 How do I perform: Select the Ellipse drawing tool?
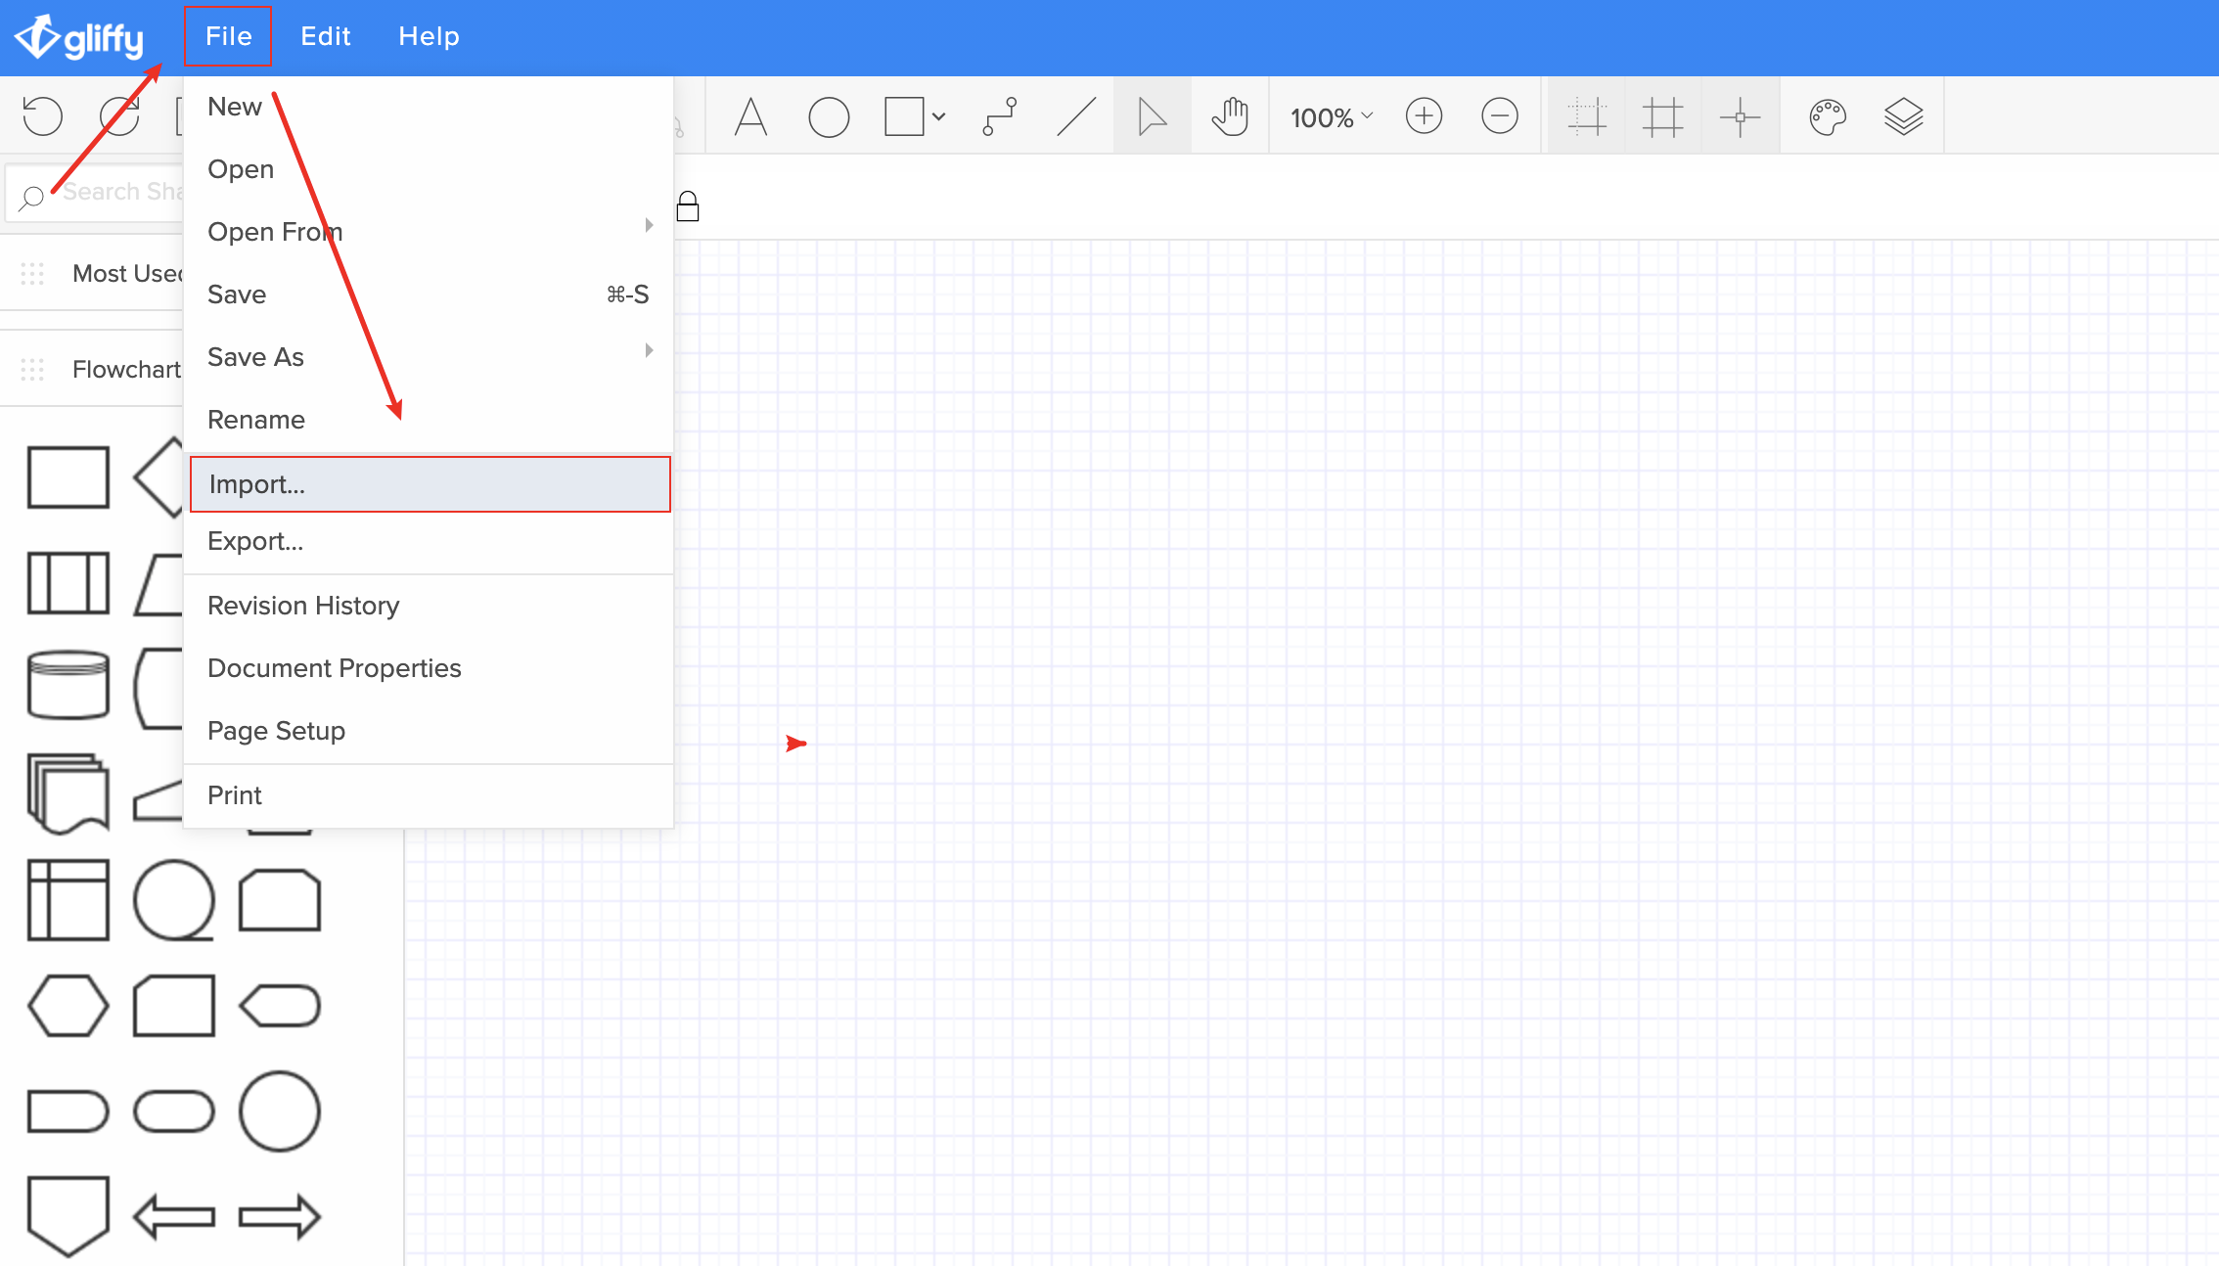click(x=829, y=117)
